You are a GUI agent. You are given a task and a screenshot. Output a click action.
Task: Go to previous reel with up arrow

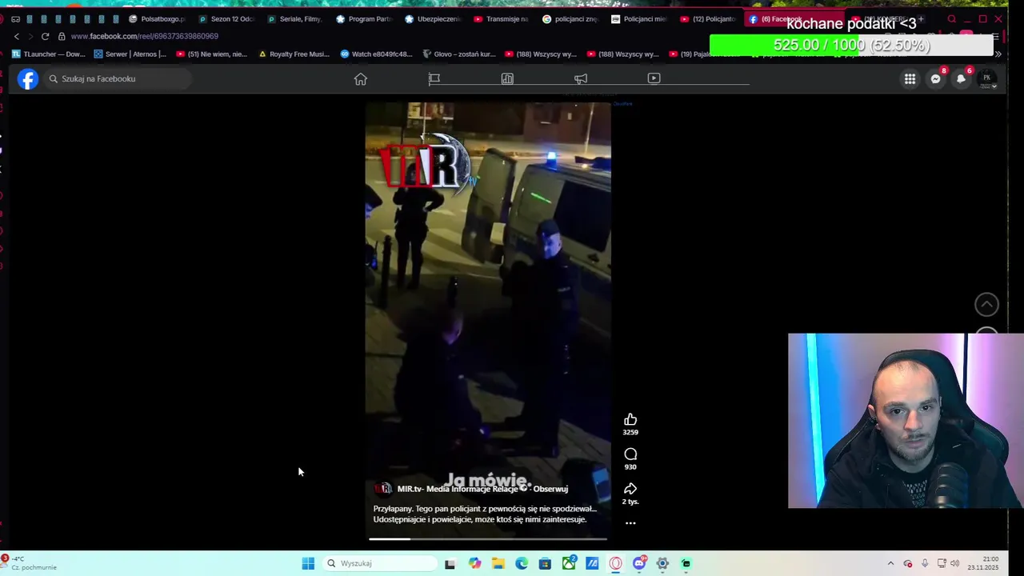pos(986,304)
